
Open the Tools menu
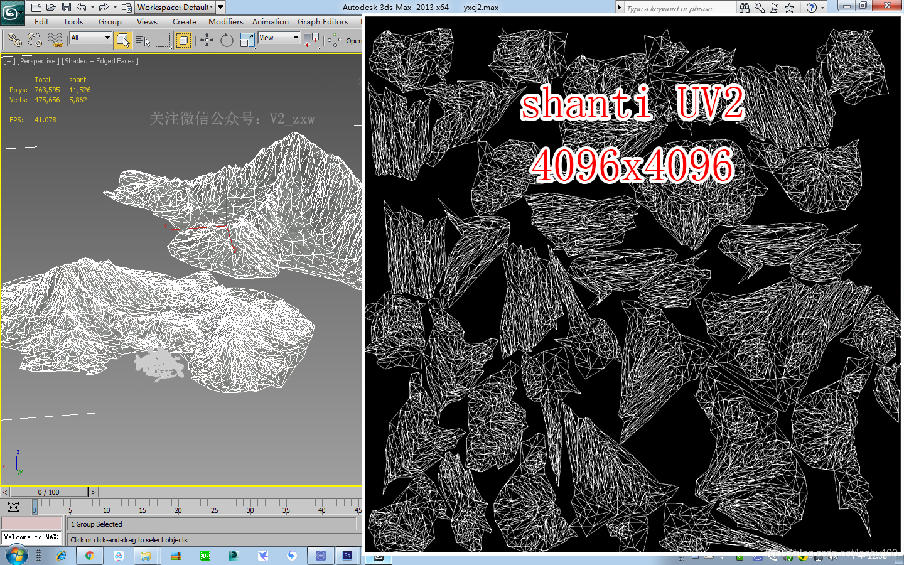(x=73, y=21)
